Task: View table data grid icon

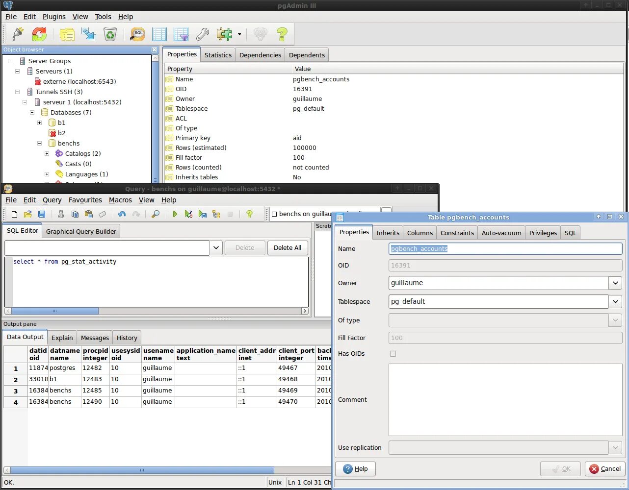Action: click(159, 34)
